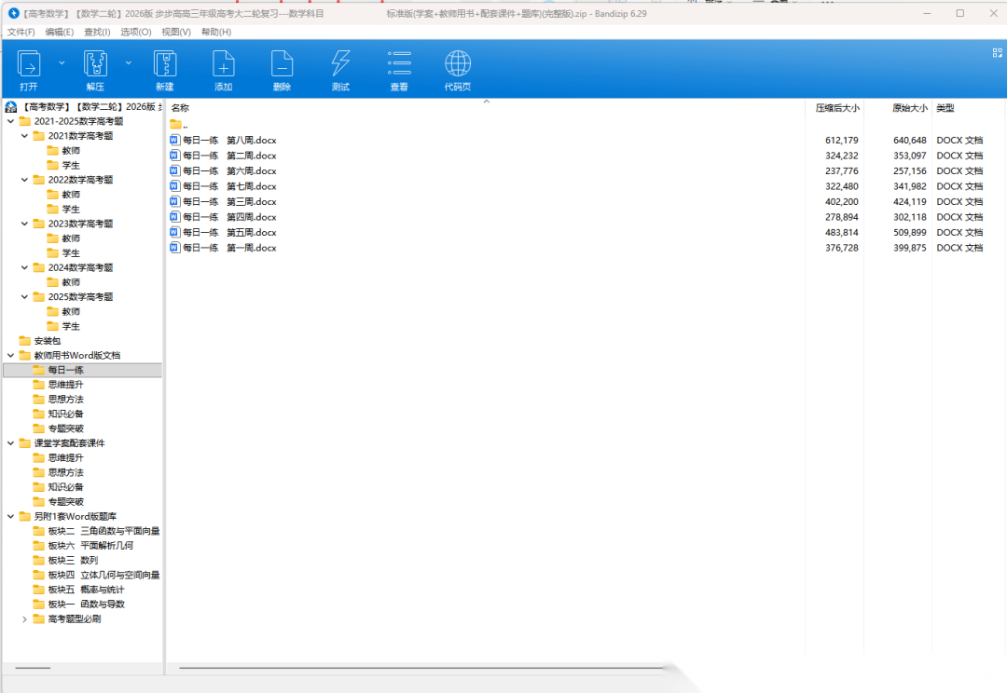Collapse the 教师用书Word版文档 tree node

(11, 355)
